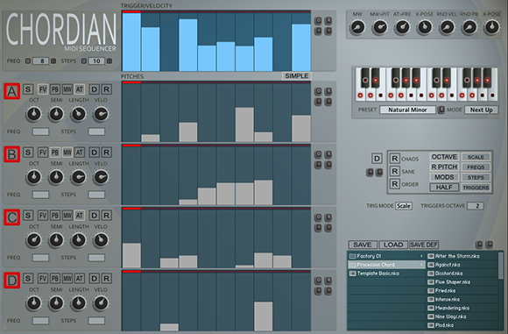The width and height of the screenshot is (508, 334).
Task: Click the R button next to ORDER
Action: (394, 184)
